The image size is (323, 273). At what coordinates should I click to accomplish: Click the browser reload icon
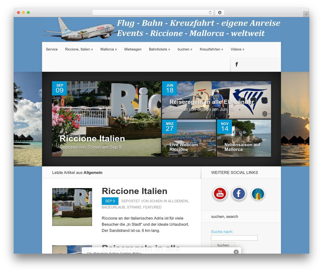coord(210,13)
